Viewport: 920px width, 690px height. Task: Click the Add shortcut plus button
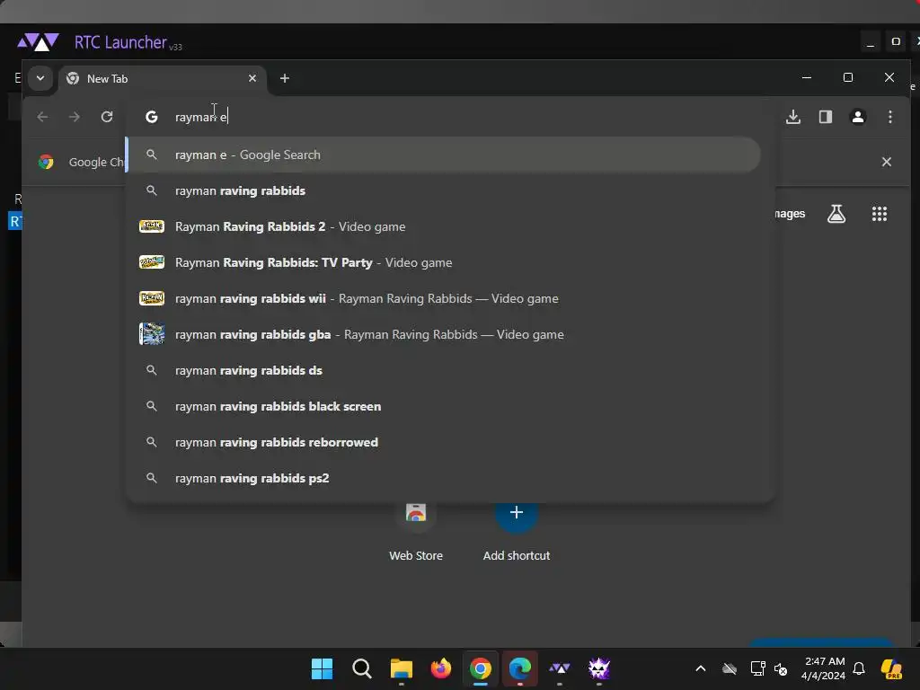(x=517, y=512)
